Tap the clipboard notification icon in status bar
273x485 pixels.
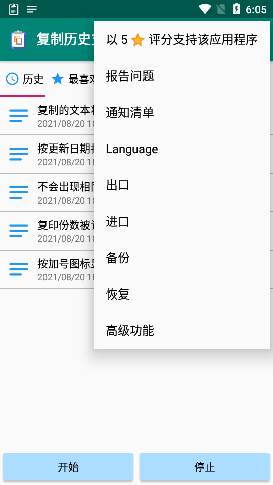pyautogui.click(x=14, y=9)
